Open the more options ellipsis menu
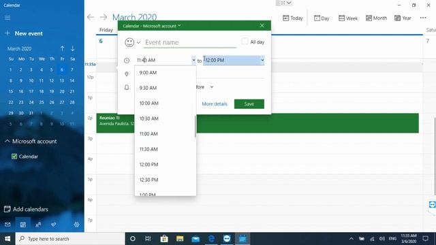The image size is (436, 245). click(x=423, y=18)
